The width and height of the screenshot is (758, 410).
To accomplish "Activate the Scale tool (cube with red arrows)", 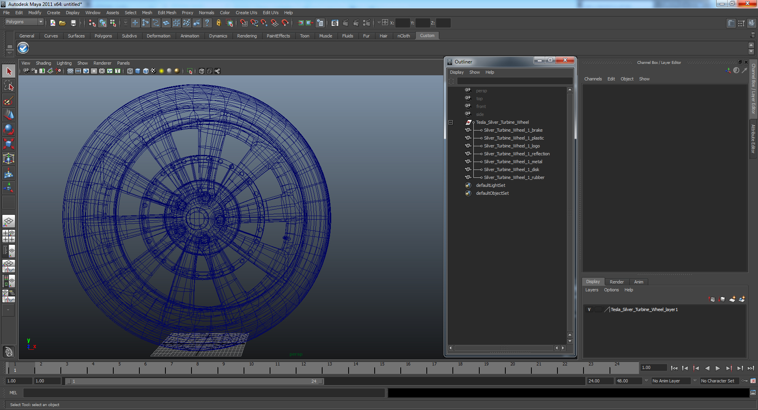I will [9, 144].
